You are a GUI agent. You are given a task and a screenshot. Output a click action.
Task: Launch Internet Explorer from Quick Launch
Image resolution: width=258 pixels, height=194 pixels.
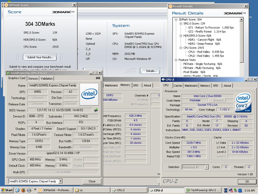tap(17, 190)
